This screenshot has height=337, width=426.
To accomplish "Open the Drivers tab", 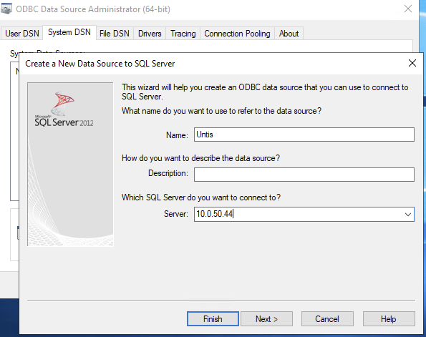I will click(x=150, y=34).
